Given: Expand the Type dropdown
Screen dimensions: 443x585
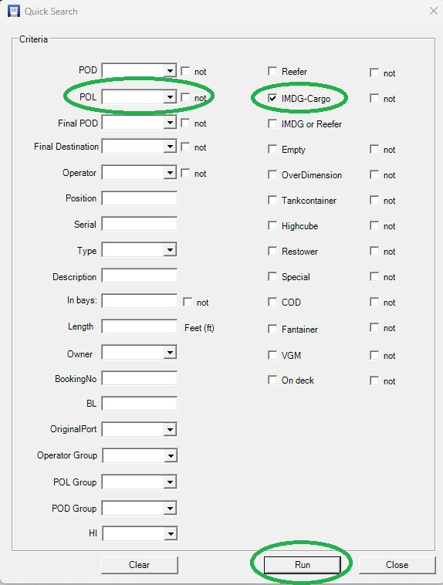Looking at the screenshot, I should click(170, 249).
